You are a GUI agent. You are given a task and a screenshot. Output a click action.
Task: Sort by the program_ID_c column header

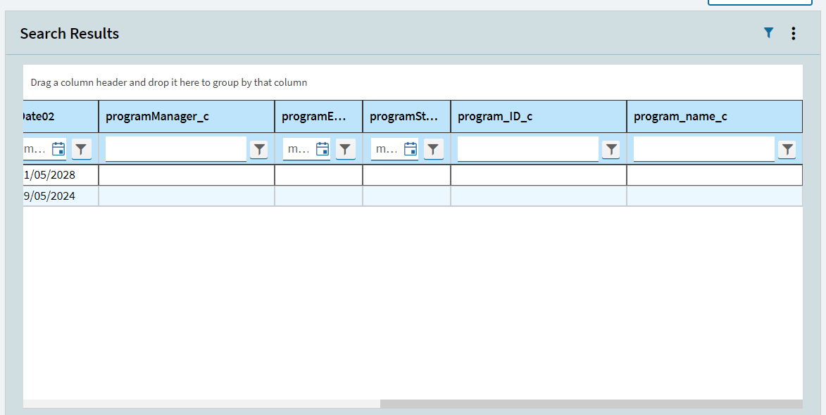point(539,116)
